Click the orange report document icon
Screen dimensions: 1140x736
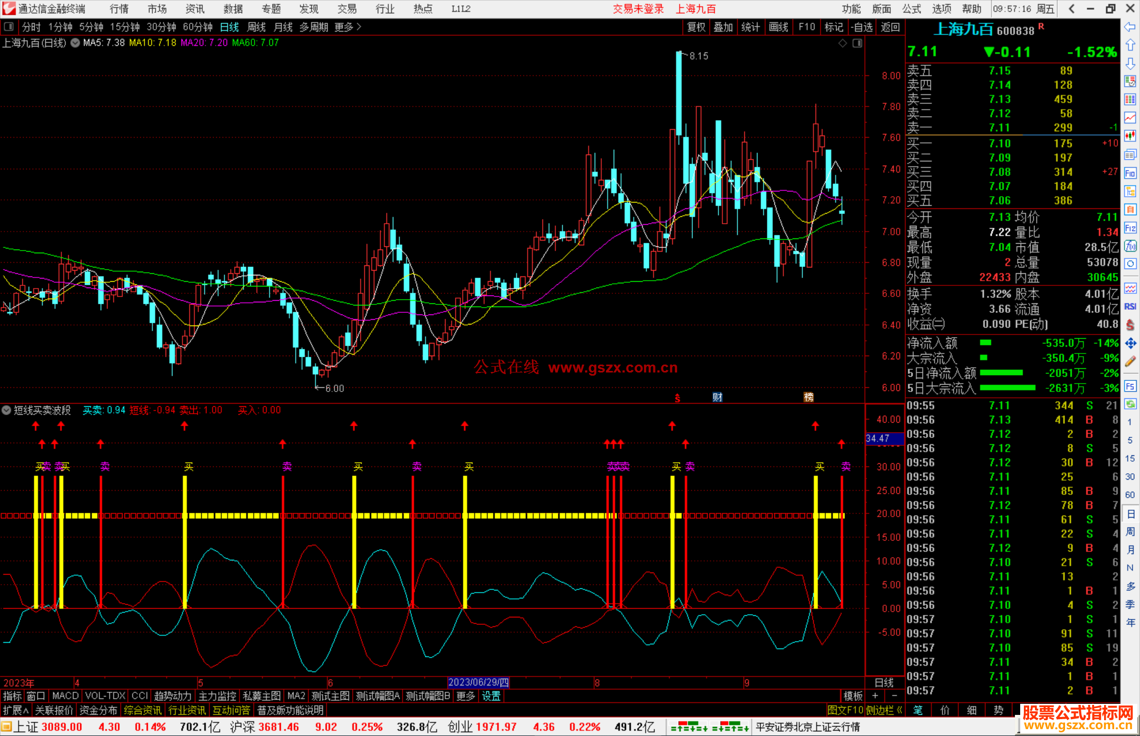(1130, 209)
